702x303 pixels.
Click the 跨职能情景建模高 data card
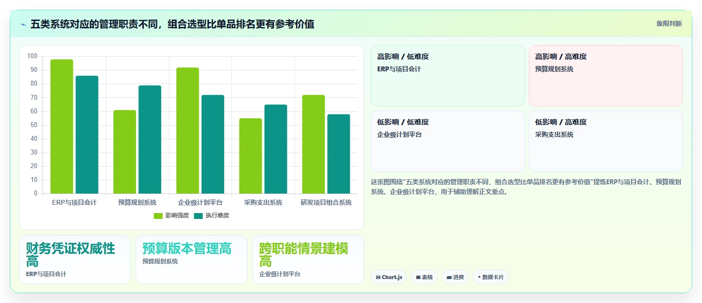click(x=308, y=260)
